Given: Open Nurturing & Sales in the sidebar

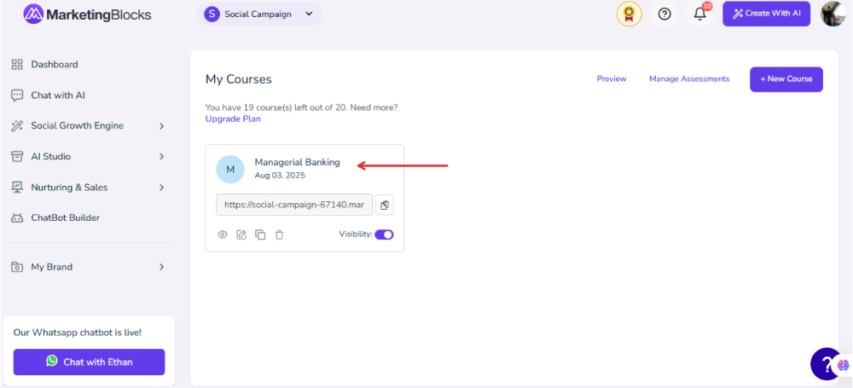Looking at the screenshot, I should [x=69, y=188].
